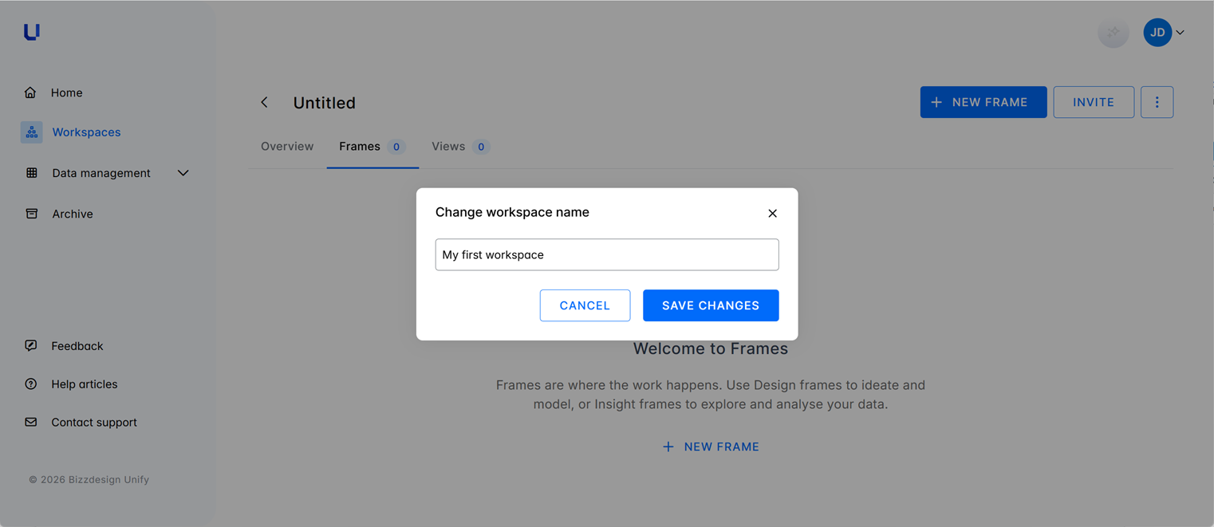Select the Workspaces sidebar icon

[x=32, y=132]
